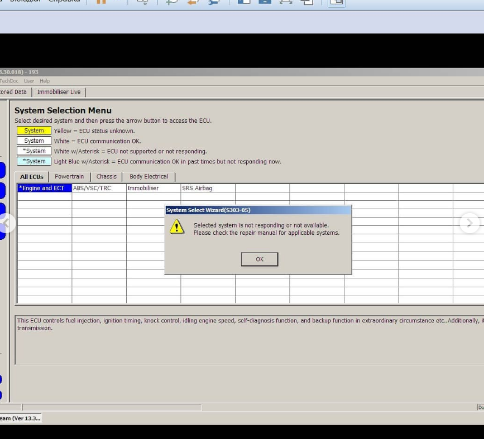
Task: Open the User menu
Action: 29,81
